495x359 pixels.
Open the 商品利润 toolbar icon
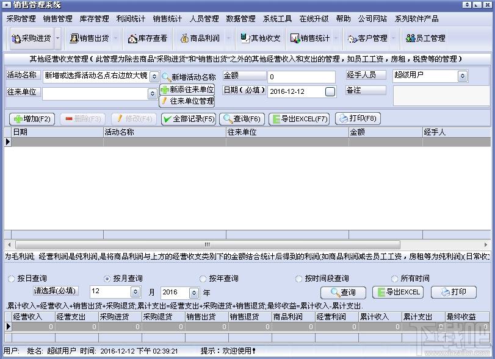[200, 38]
